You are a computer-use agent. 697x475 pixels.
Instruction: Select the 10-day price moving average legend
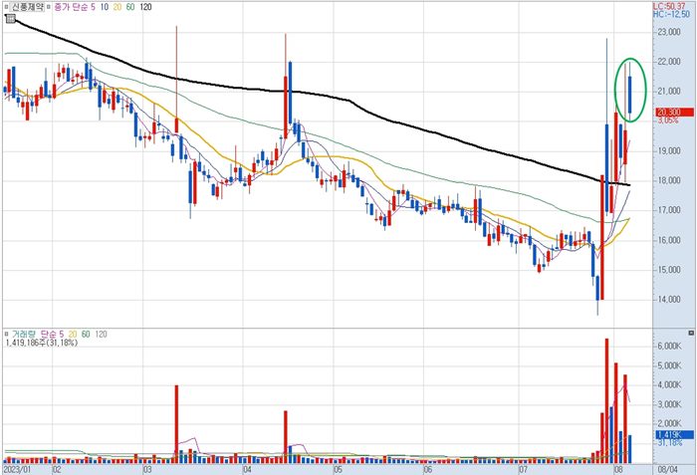pyautogui.click(x=104, y=7)
